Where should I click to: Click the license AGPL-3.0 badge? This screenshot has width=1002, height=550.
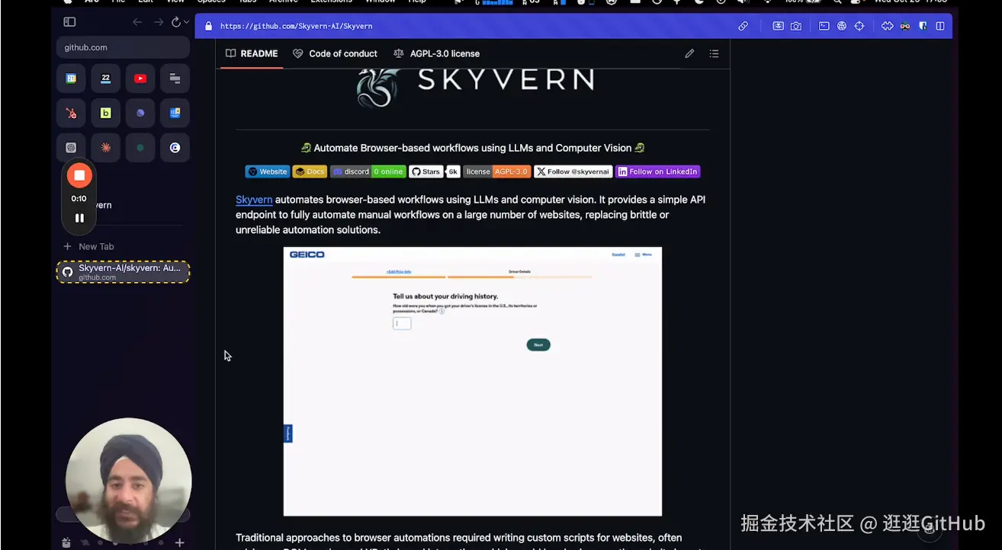(497, 171)
